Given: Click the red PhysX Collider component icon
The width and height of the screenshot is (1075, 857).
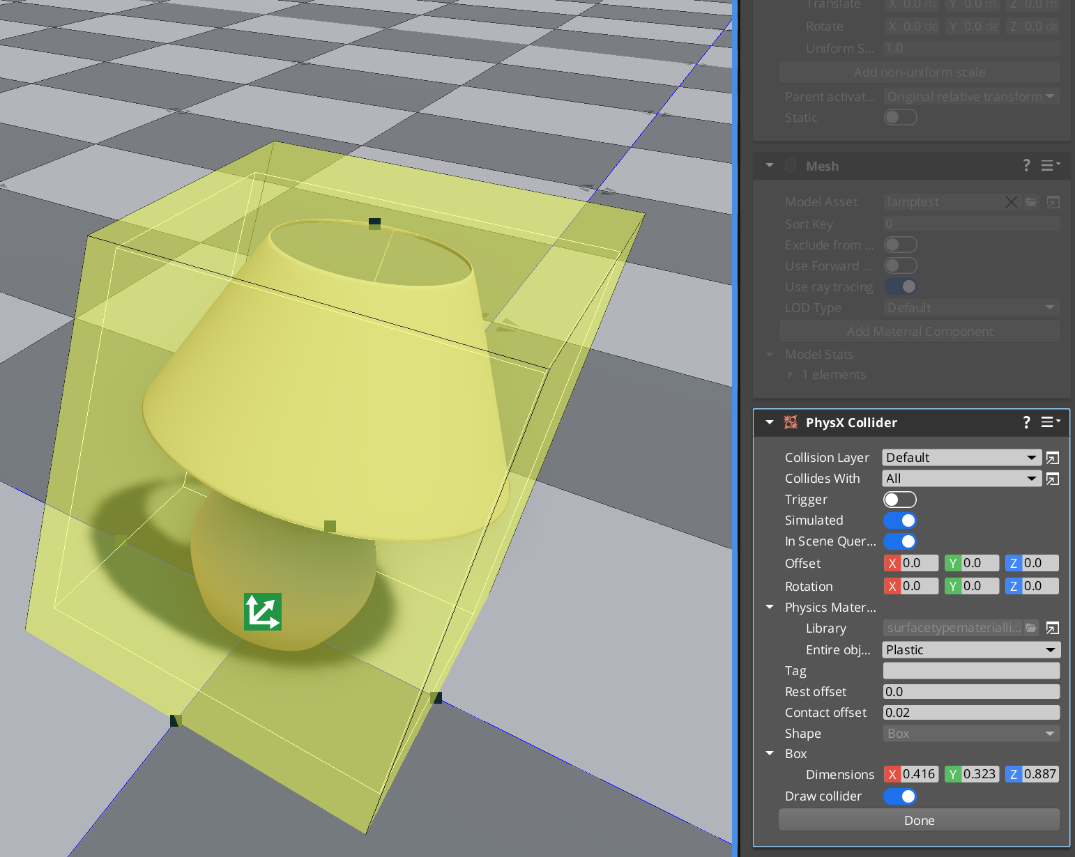Looking at the screenshot, I should [790, 422].
